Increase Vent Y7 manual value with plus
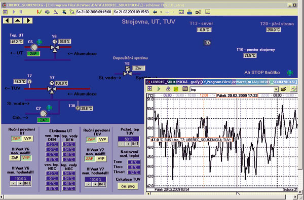304x200 pixels. [95, 184]
